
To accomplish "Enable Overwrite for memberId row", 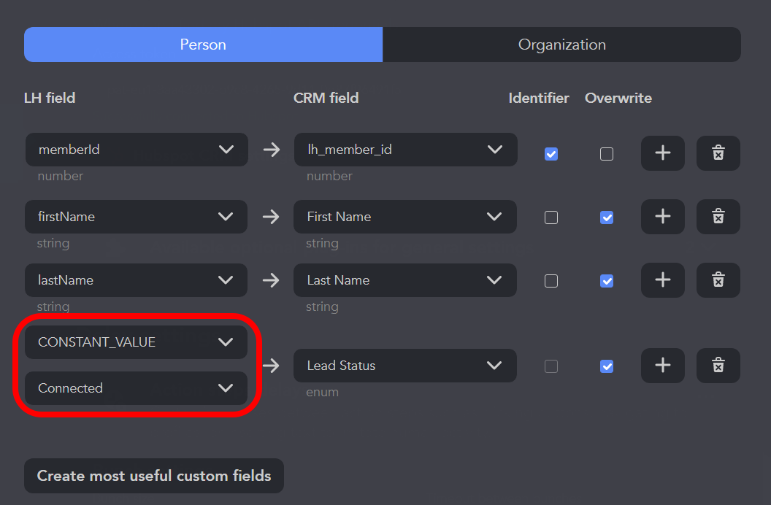I will [607, 154].
